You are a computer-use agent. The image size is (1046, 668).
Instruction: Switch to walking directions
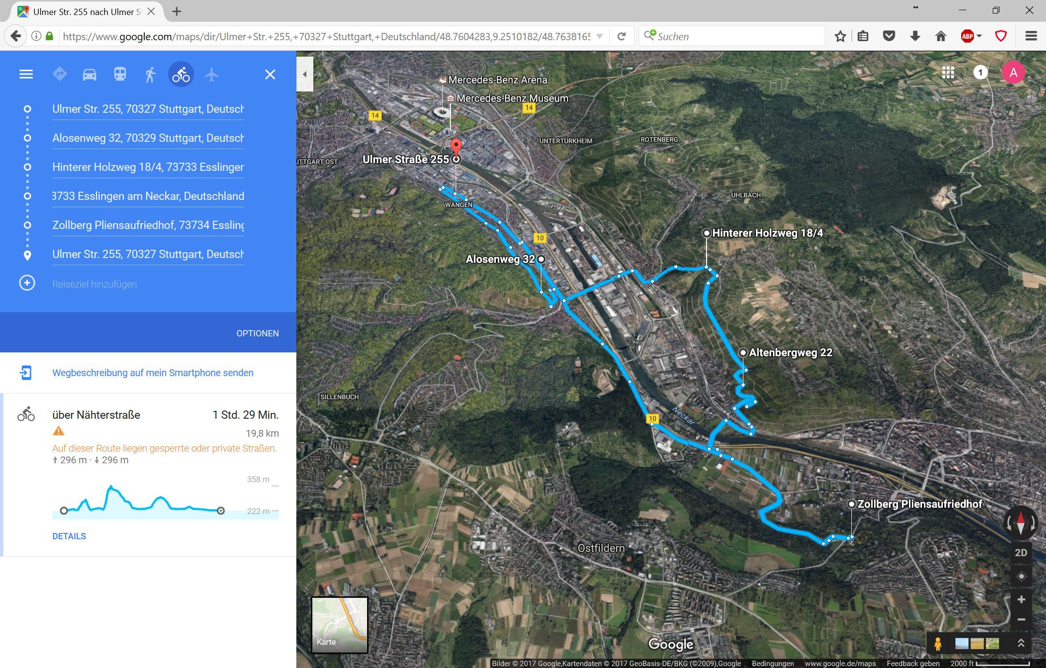[x=150, y=74]
